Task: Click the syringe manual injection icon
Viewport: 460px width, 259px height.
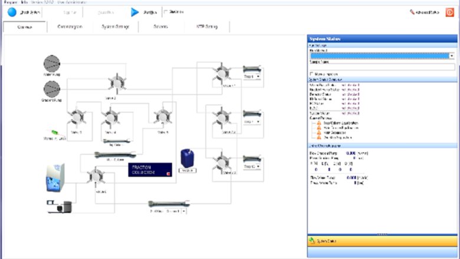Action: pyautogui.click(x=52, y=133)
